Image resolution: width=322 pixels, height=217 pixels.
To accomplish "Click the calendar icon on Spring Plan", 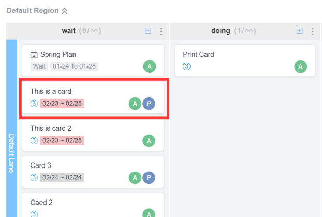I will coord(34,55).
